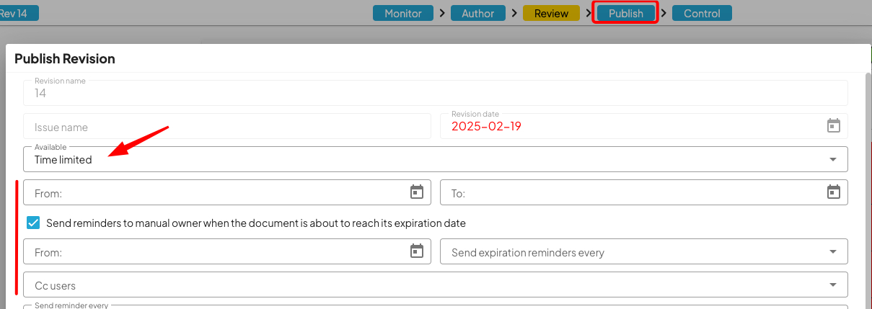The width and height of the screenshot is (872, 309).
Task: Go to the Author workflow step
Action: click(478, 13)
